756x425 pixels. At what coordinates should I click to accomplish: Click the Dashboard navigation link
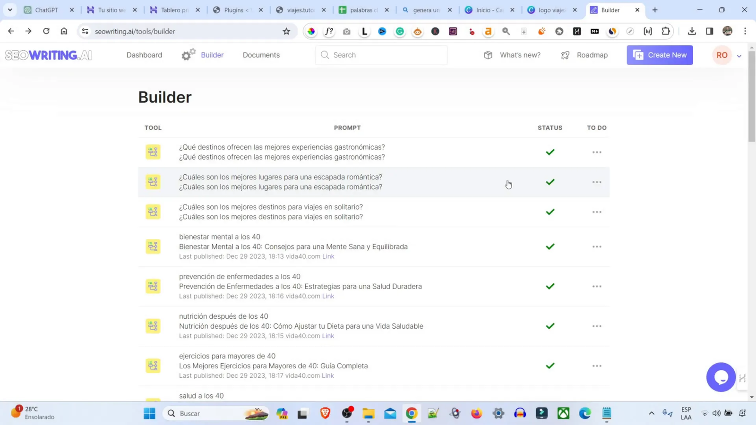[x=144, y=55]
